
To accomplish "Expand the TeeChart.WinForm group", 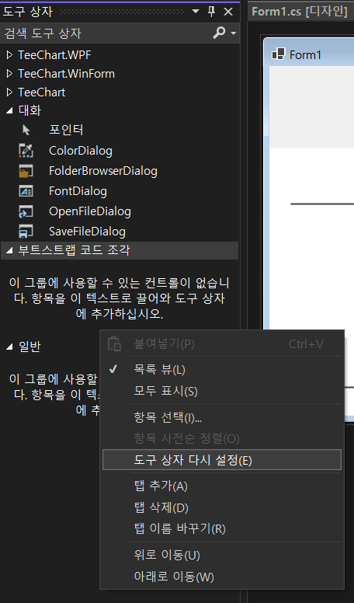I will tap(9, 74).
